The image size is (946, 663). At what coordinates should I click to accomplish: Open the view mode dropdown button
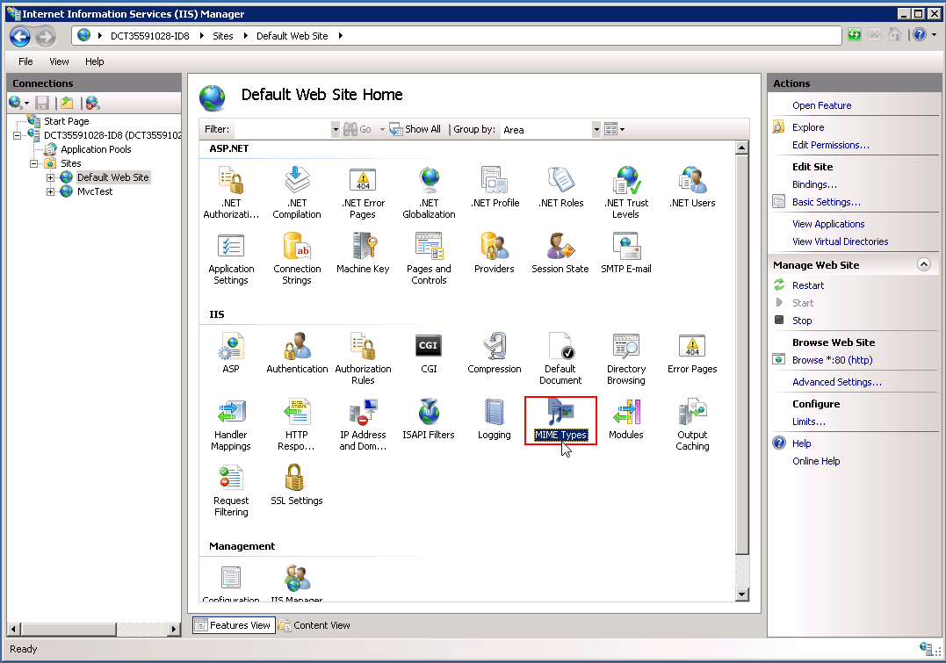click(x=615, y=129)
